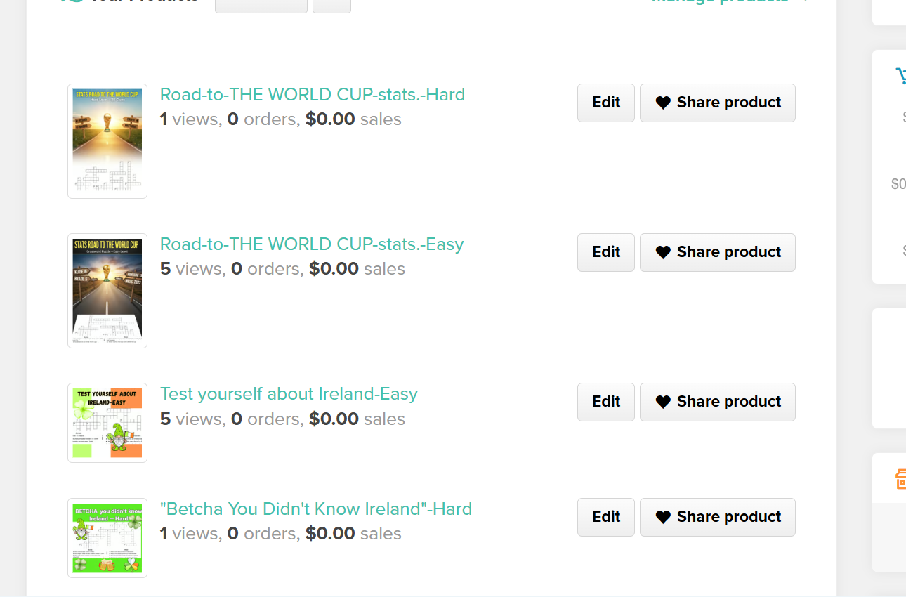This screenshot has height=597, width=906.
Task: Click the wider button beside Your Products heading
Action: click(x=261, y=6)
